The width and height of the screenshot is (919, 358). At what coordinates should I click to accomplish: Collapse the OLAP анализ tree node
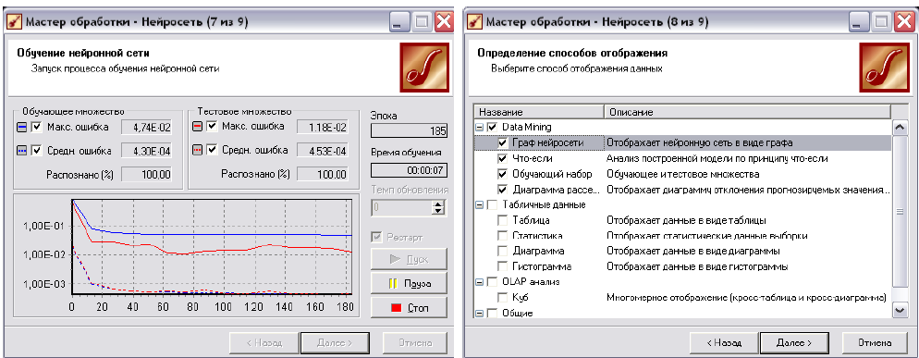point(480,282)
